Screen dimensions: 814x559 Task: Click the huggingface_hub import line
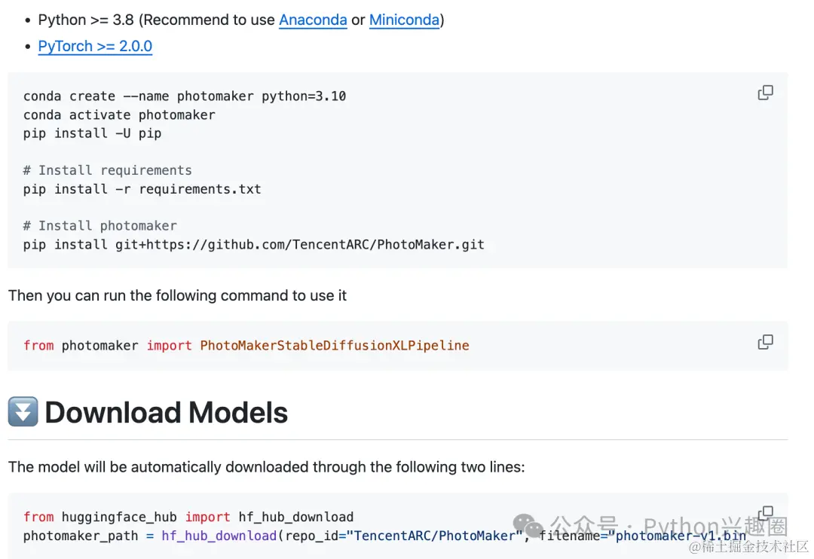pos(188,517)
